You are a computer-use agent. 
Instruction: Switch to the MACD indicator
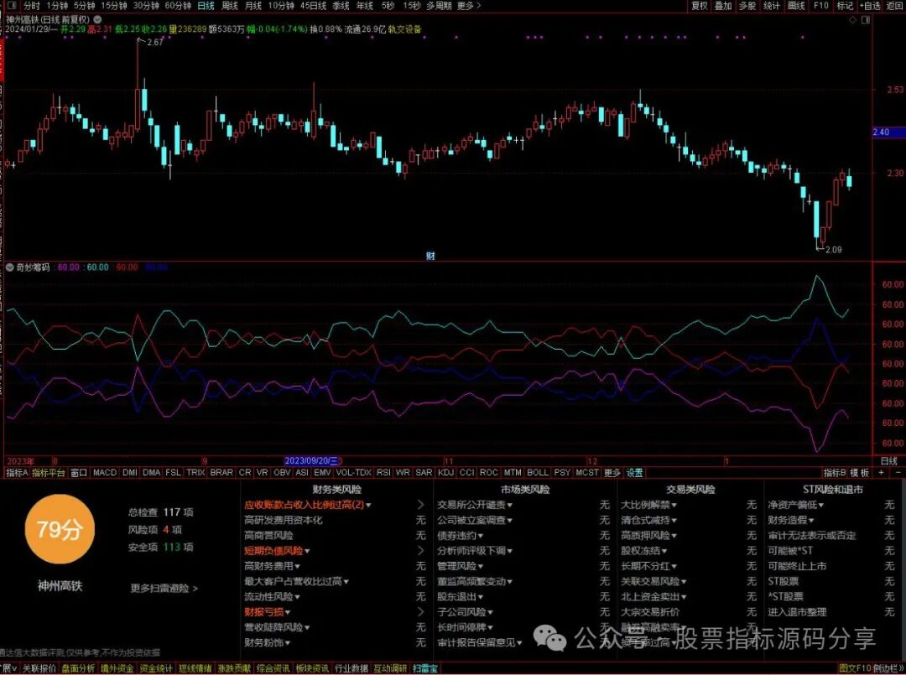click(x=105, y=472)
